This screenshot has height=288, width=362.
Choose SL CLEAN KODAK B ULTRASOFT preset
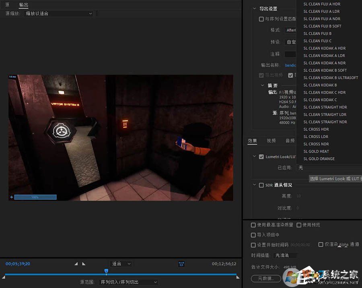(x=331, y=77)
